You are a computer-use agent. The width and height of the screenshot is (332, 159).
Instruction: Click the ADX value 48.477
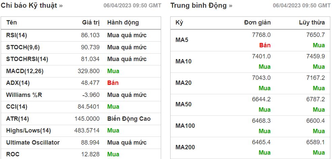tap(90, 83)
